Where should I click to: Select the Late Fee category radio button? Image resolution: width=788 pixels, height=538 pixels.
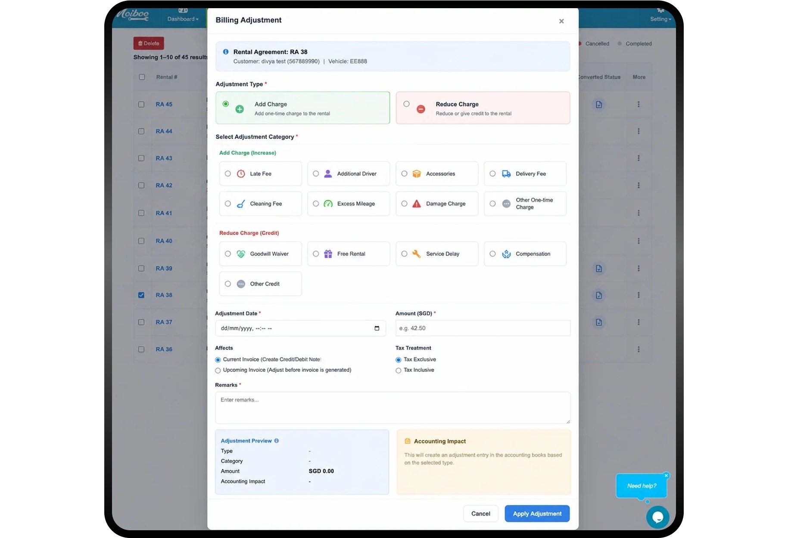(228, 174)
